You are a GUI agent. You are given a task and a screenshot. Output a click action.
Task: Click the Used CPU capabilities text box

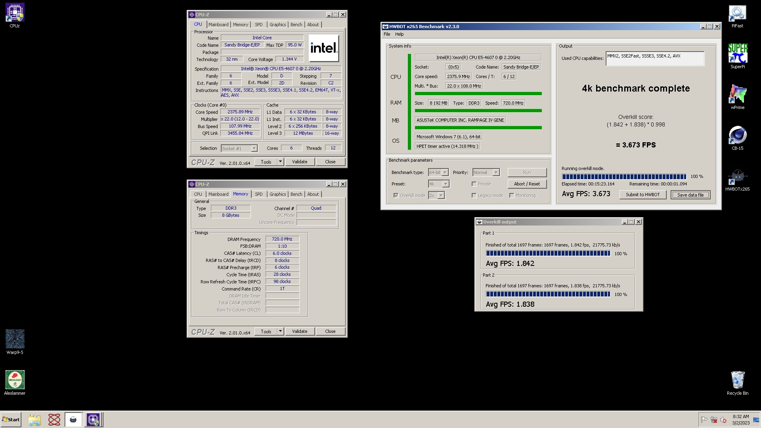click(x=655, y=59)
